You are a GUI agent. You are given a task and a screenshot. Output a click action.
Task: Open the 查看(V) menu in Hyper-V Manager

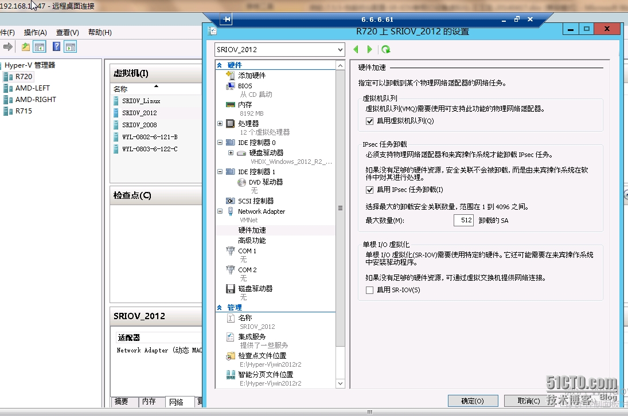67,33
